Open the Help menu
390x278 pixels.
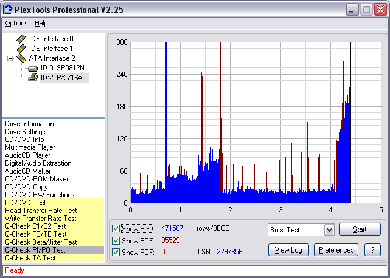click(41, 23)
